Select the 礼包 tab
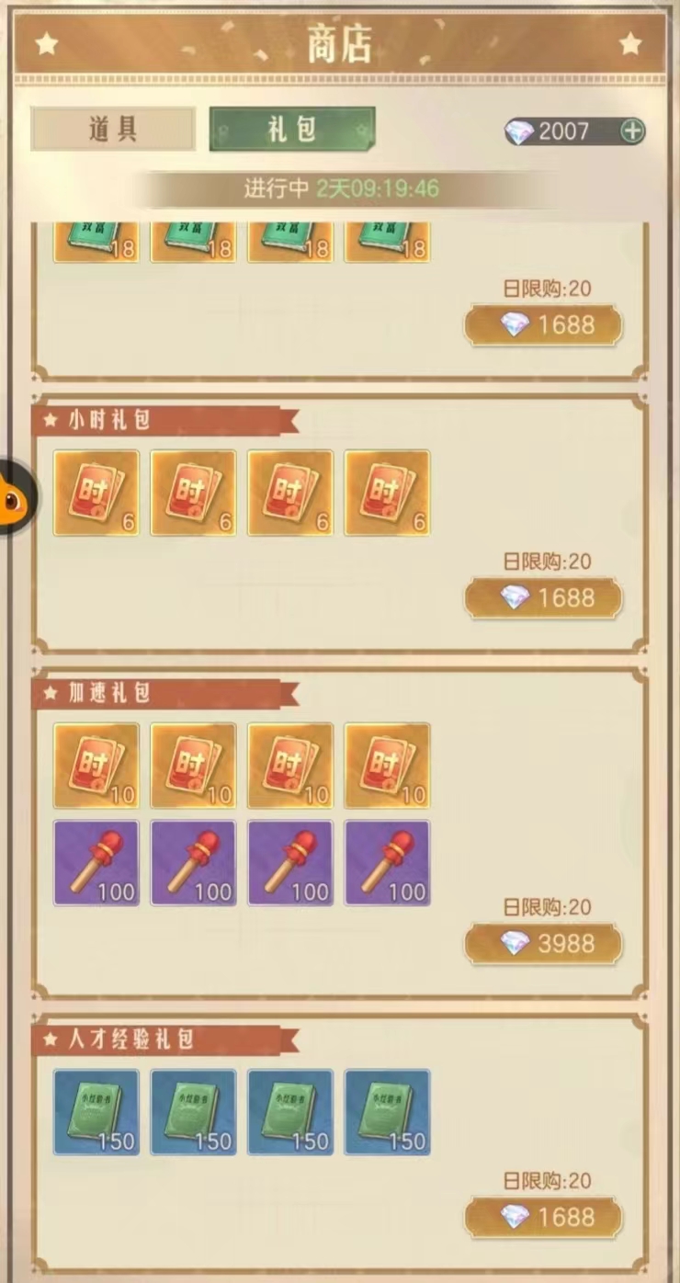The width and height of the screenshot is (680, 1283). click(x=292, y=130)
